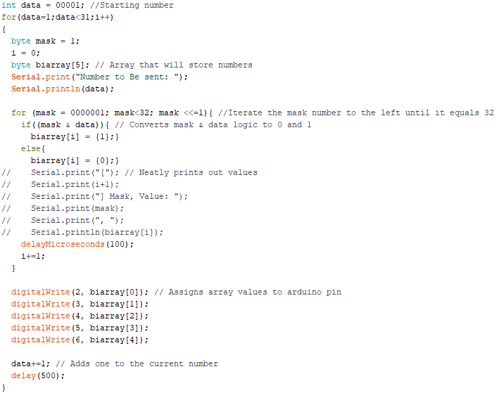Click the 'biarray[5]' array declaration

click(60, 65)
